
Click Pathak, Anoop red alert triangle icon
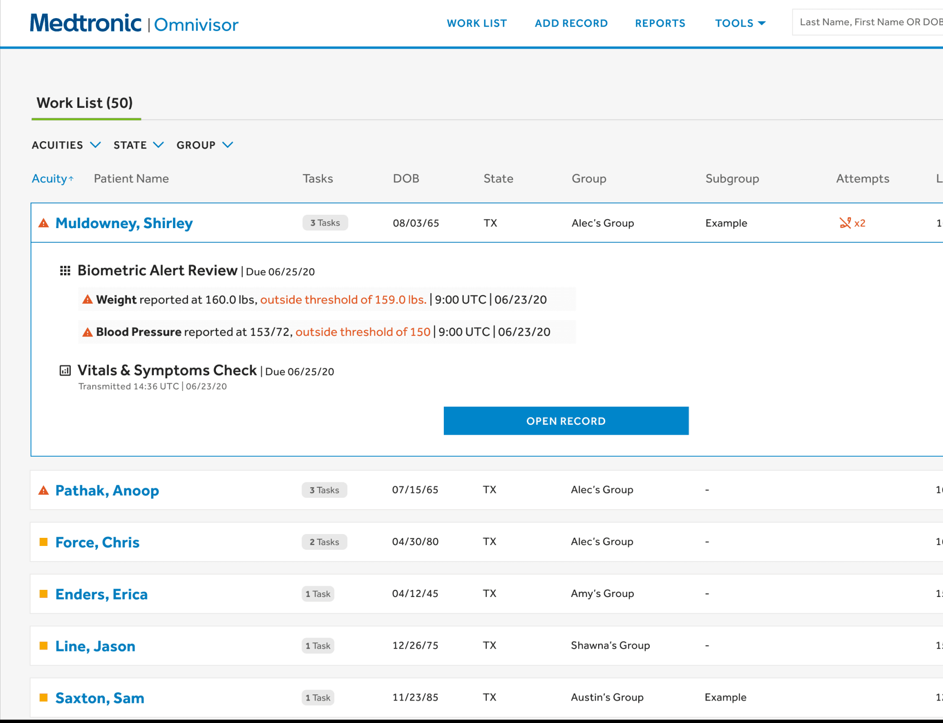(43, 490)
